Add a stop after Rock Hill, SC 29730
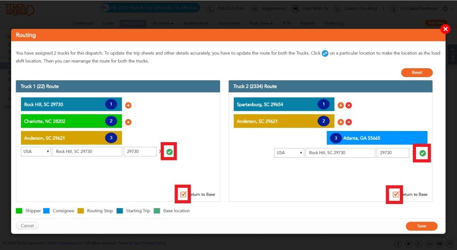The height and width of the screenshot is (250, 457). pyautogui.click(x=128, y=105)
